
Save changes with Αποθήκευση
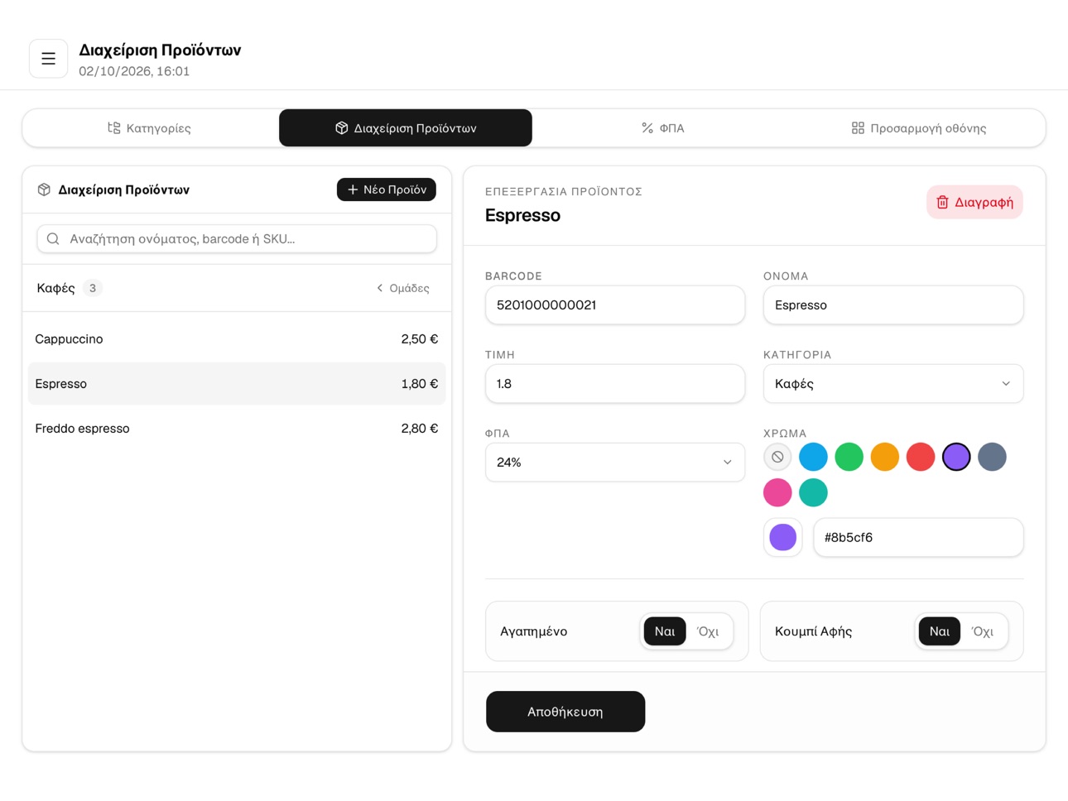pos(565,712)
